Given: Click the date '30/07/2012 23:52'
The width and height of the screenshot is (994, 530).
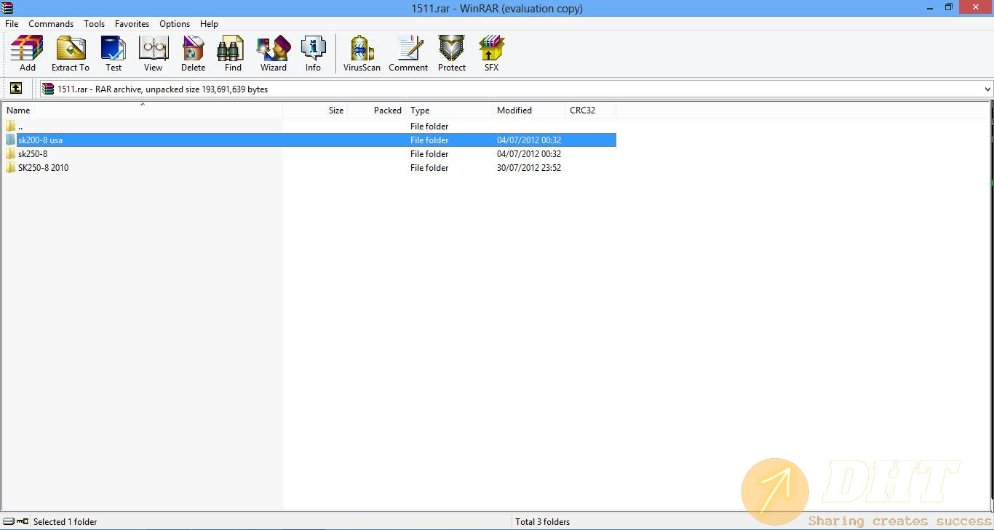Looking at the screenshot, I should 529,167.
